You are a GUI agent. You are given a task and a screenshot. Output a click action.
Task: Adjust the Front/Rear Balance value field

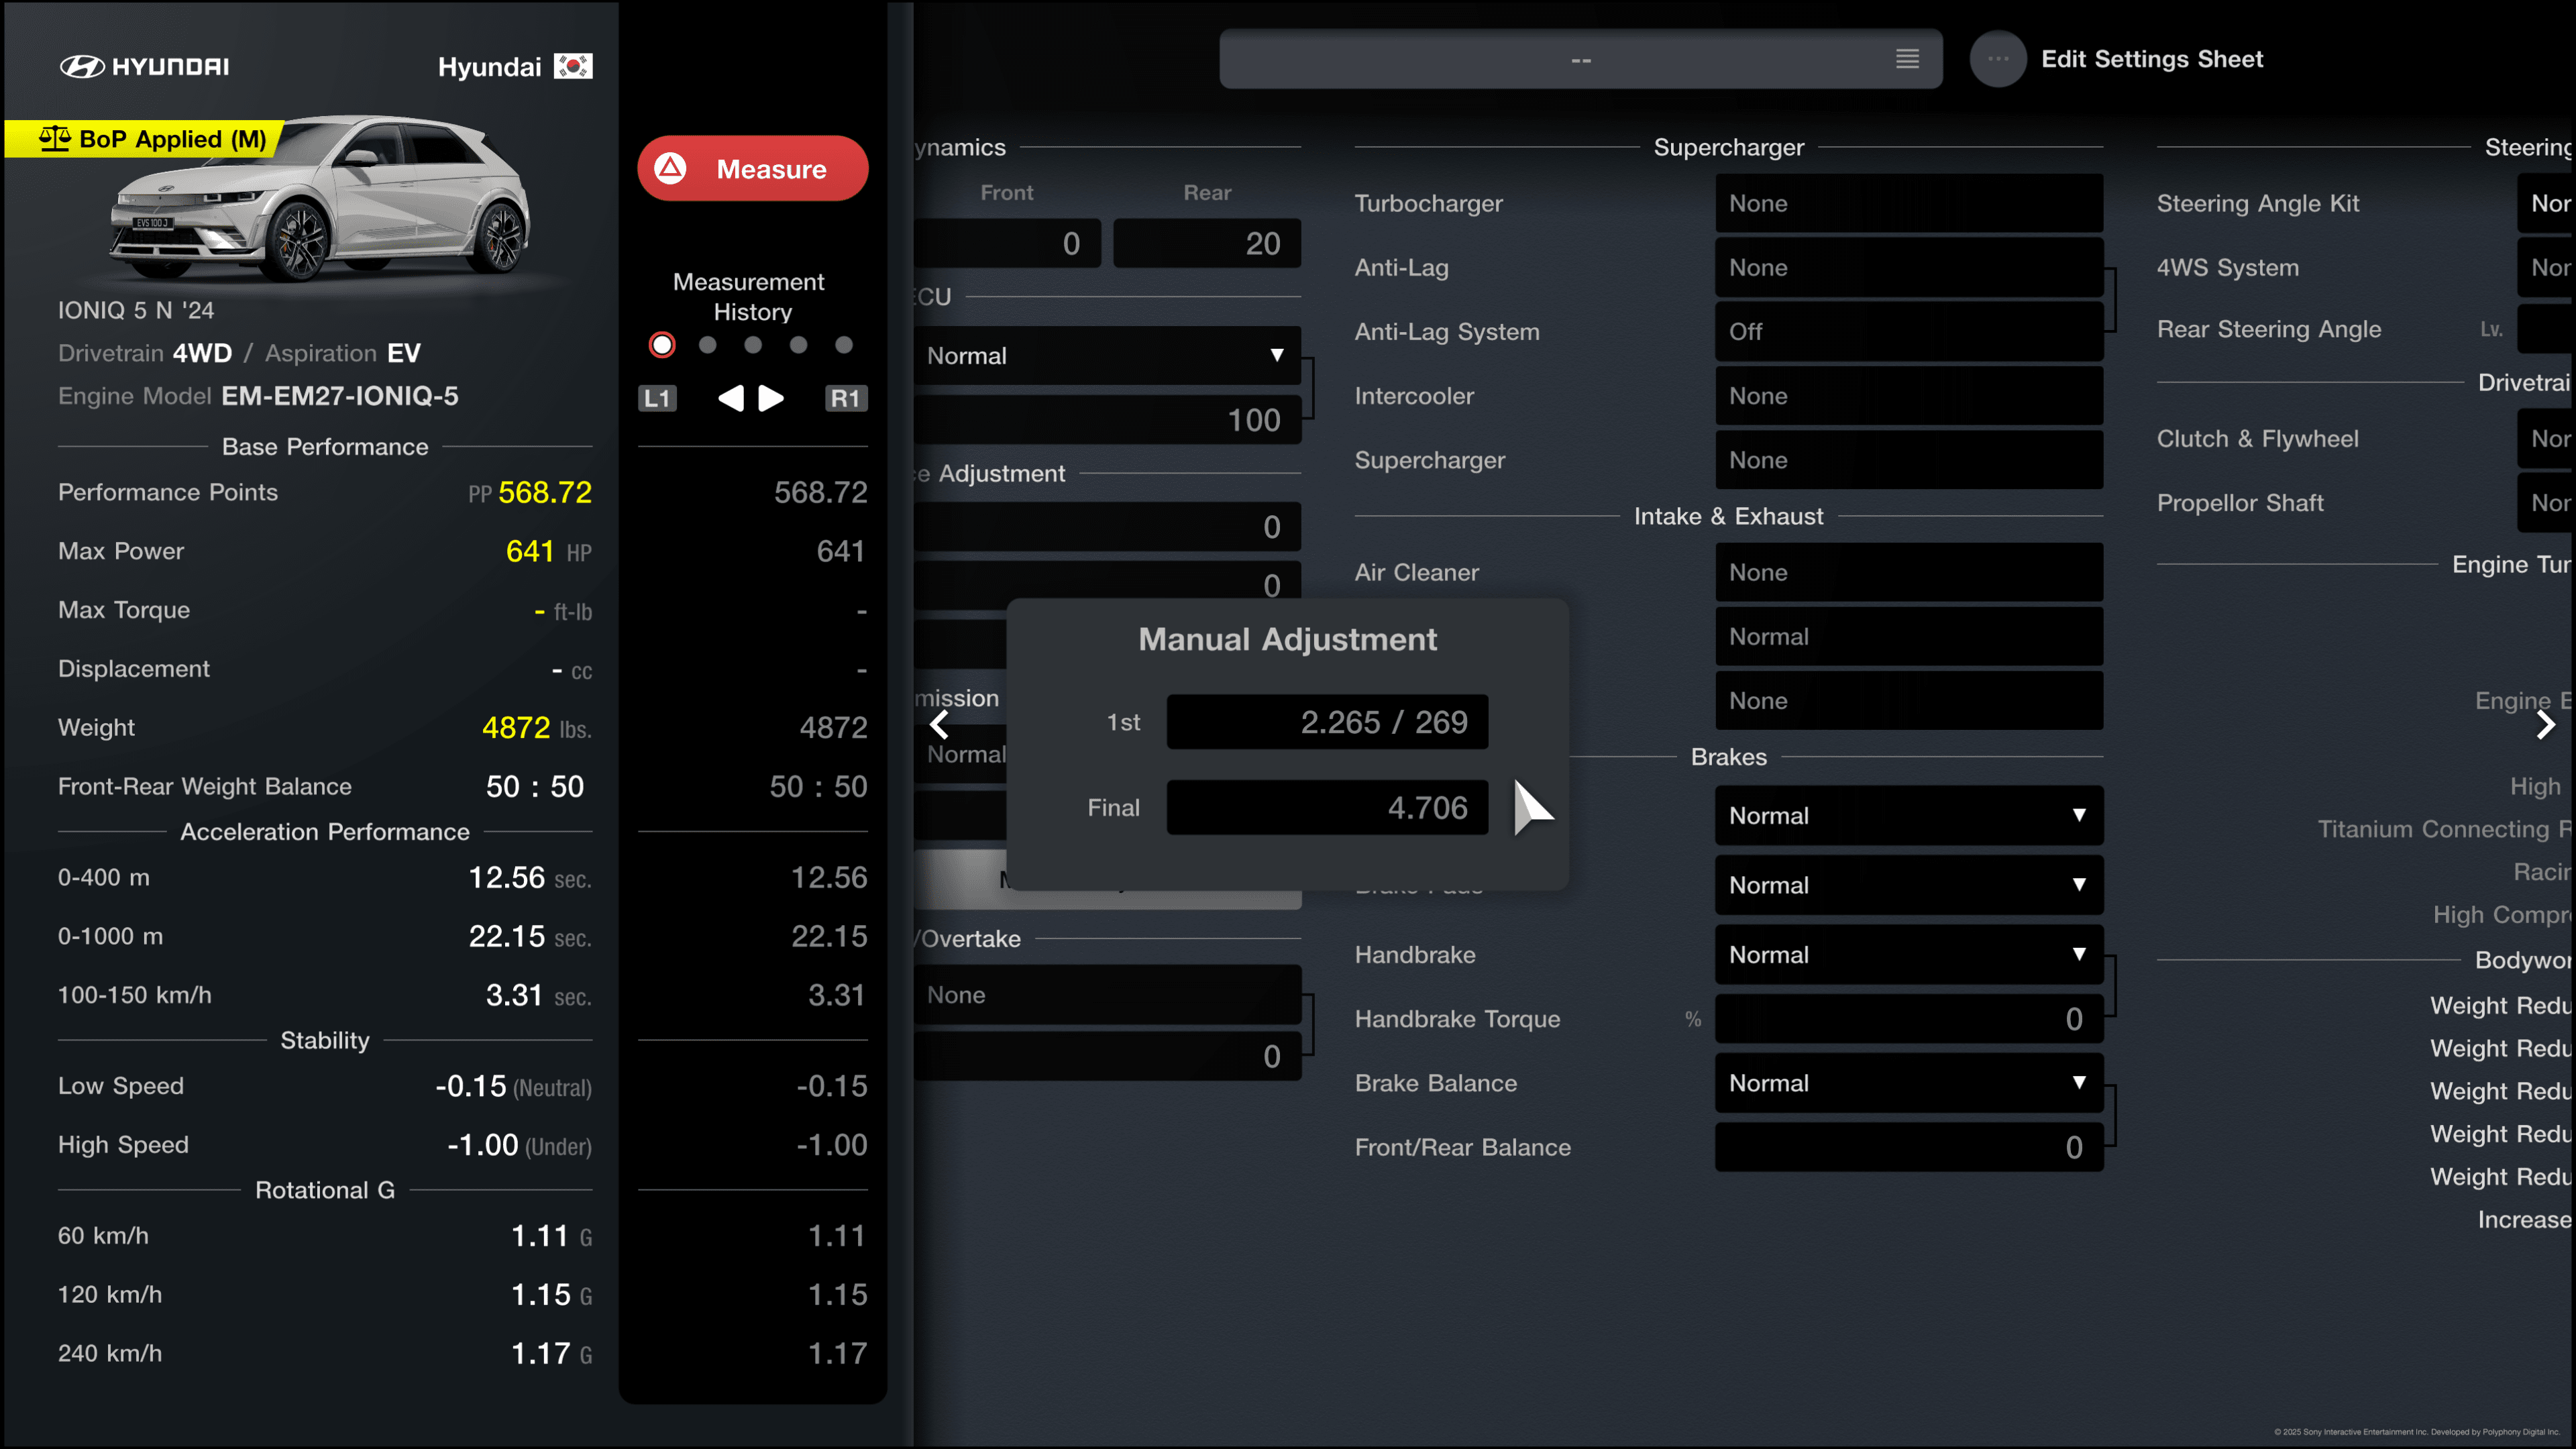pyautogui.click(x=1908, y=1146)
